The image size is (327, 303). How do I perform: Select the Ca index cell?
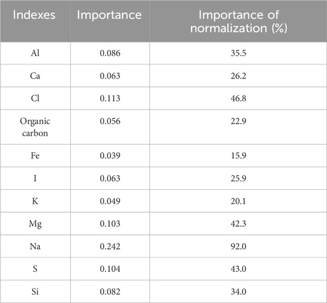(x=35, y=76)
